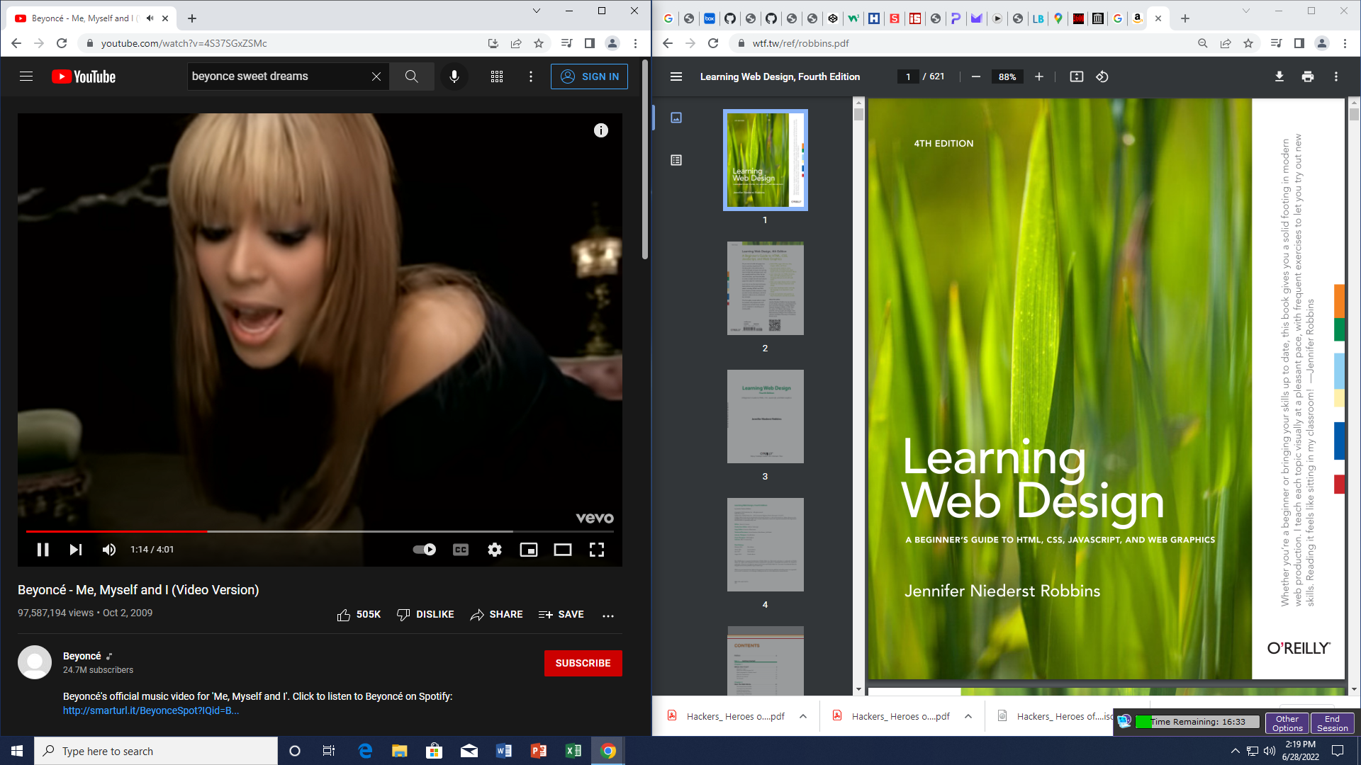Toggle the autoplay switch
Viewport: 1361px width, 765px height.
coord(424,550)
